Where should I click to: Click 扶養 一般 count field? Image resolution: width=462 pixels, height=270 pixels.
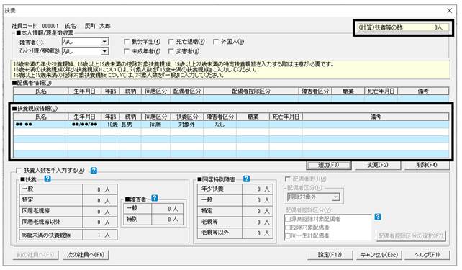tap(99, 189)
